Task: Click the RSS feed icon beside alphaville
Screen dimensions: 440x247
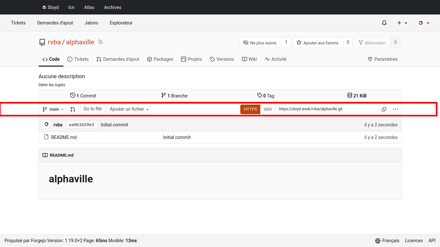Action: point(100,42)
